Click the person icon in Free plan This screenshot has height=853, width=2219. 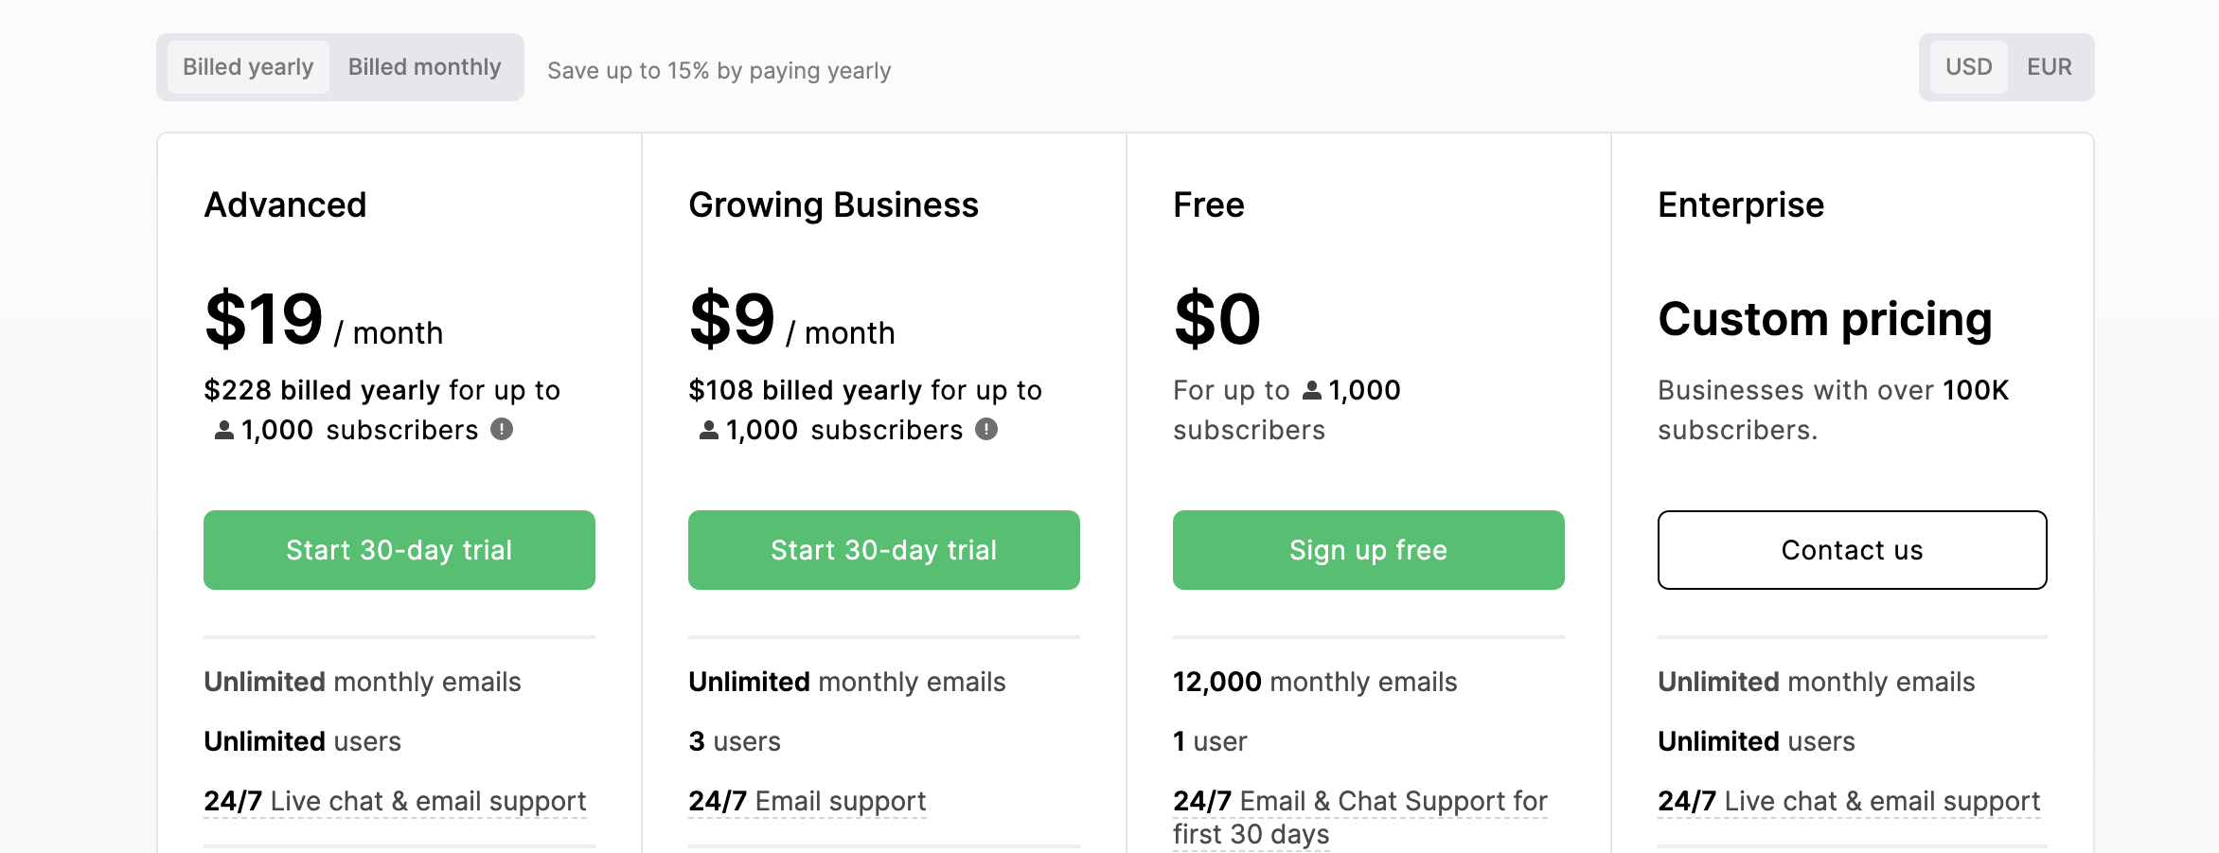tap(1312, 390)
